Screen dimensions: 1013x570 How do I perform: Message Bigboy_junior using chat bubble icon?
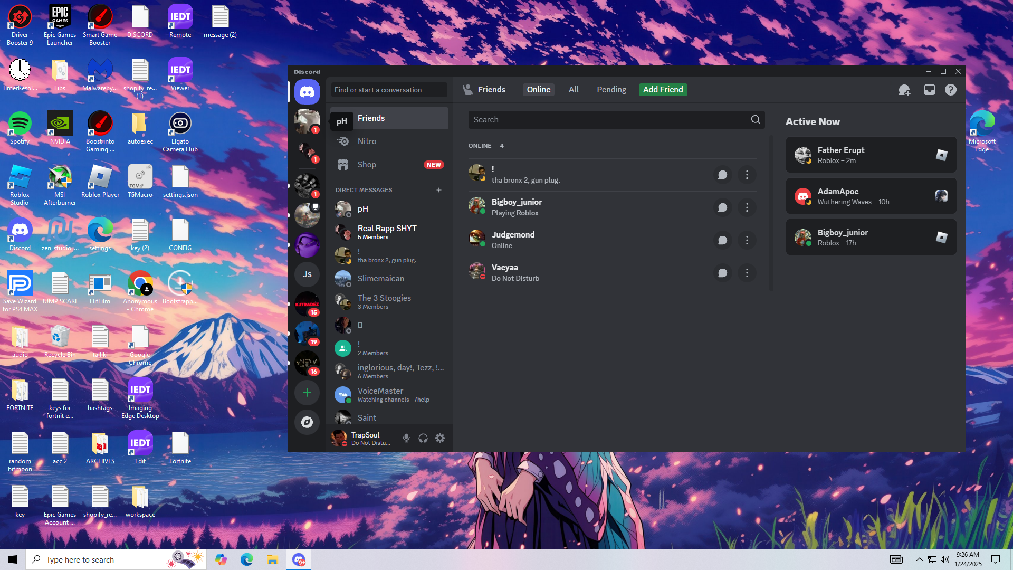click(722, 207)
